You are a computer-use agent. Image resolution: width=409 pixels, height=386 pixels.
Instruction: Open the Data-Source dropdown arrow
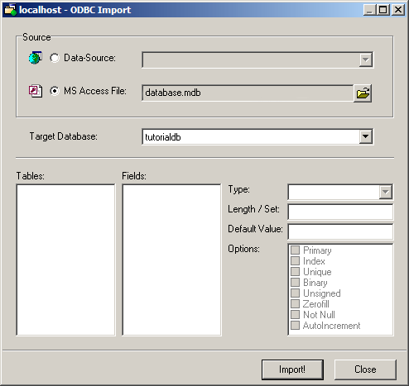[x=366, y=60]
